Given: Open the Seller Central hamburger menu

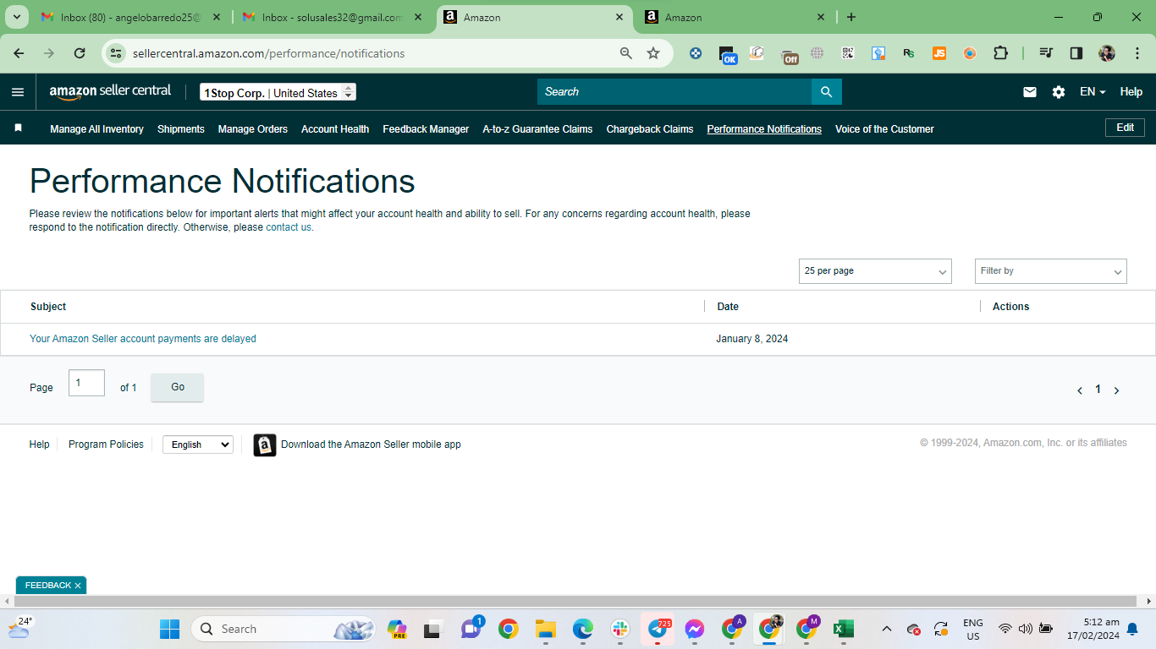Looking at the screenshot, I should pyautogui.click(x=18, y=92).
